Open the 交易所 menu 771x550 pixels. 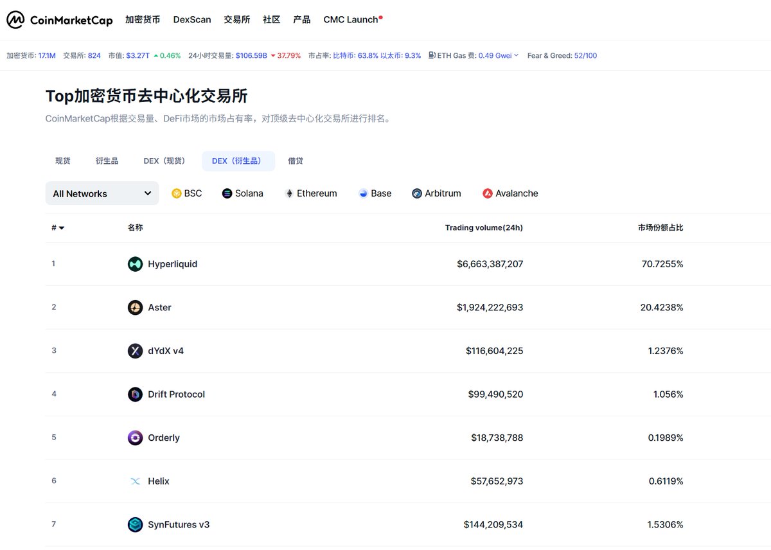tap(237, 20)
